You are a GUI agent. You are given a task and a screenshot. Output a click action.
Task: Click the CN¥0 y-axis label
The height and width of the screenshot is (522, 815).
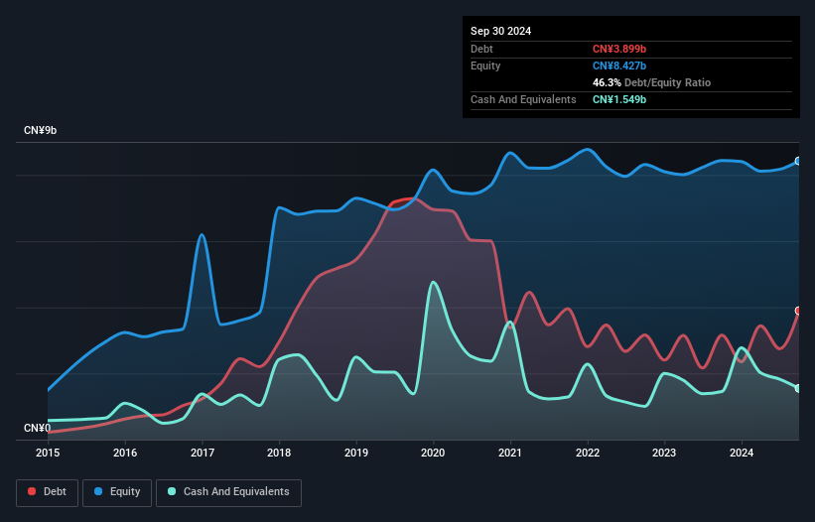[38, 428]
